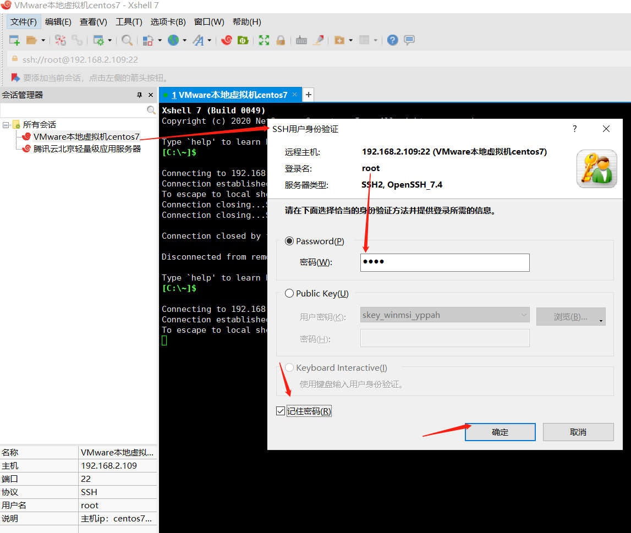The width and height of the screenshot is (631, 533).
Task: Select 腾讯云北京轻量级应用服务器 session
Action: 87,149
